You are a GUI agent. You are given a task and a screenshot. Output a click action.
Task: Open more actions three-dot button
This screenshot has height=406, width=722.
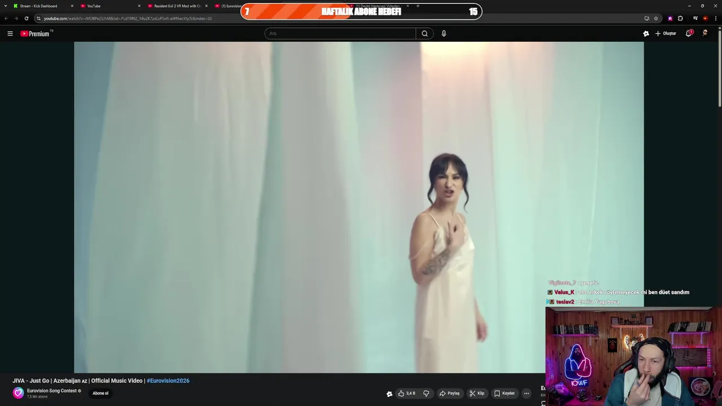(526, 394)
